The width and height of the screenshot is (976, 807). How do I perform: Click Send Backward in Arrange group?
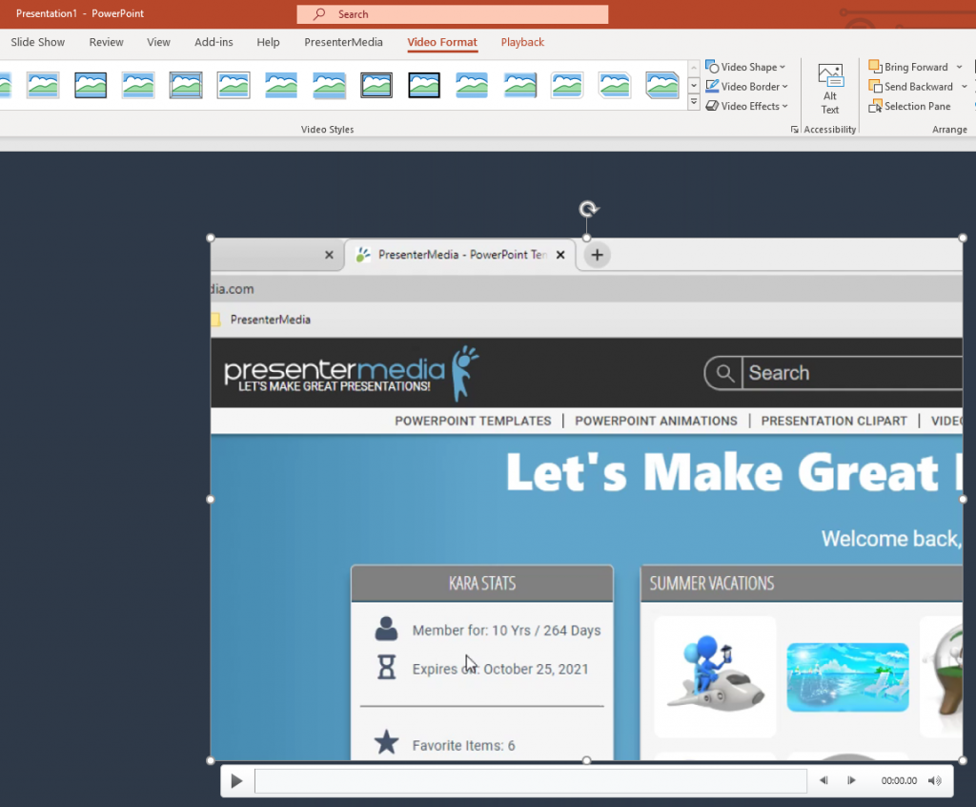(x=911, y=87)
